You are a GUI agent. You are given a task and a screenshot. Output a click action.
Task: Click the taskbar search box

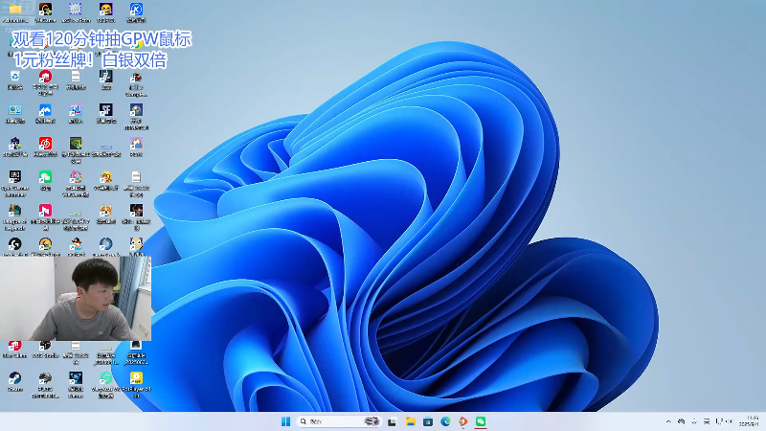[339, 421]
